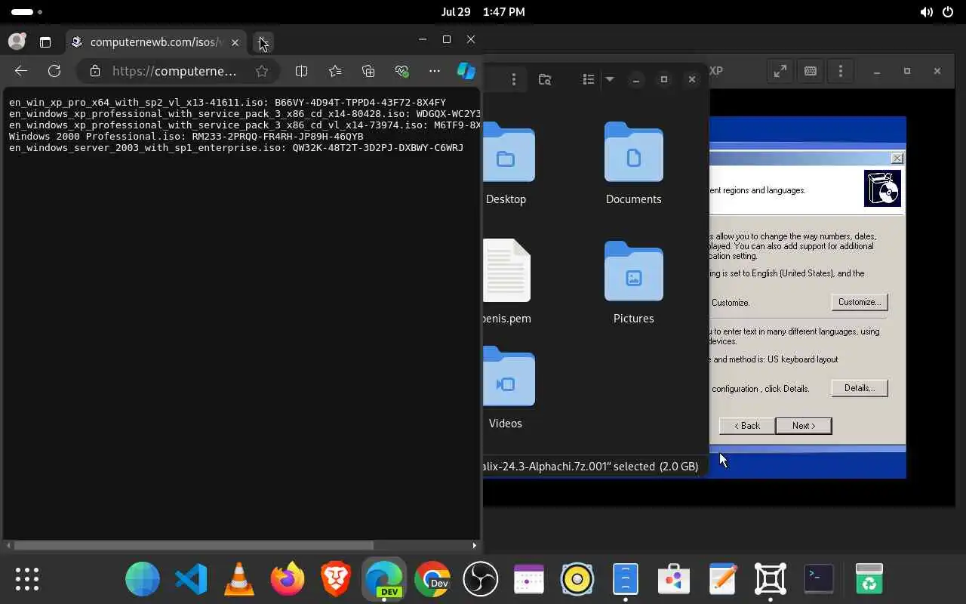Image resolution: width=966 pixels, height=604 pixels.
Task: Click the en_windows_server_2003 key line
Action: 236,148
